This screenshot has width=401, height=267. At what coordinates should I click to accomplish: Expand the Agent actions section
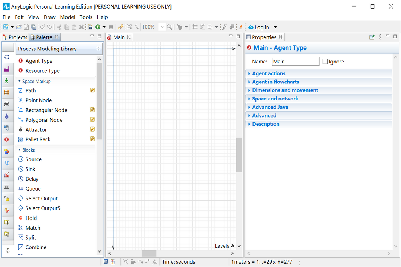[x=269, y=73]
